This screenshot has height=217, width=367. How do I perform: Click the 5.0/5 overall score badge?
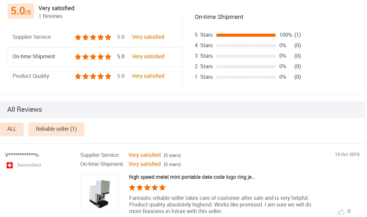[20, 11]
